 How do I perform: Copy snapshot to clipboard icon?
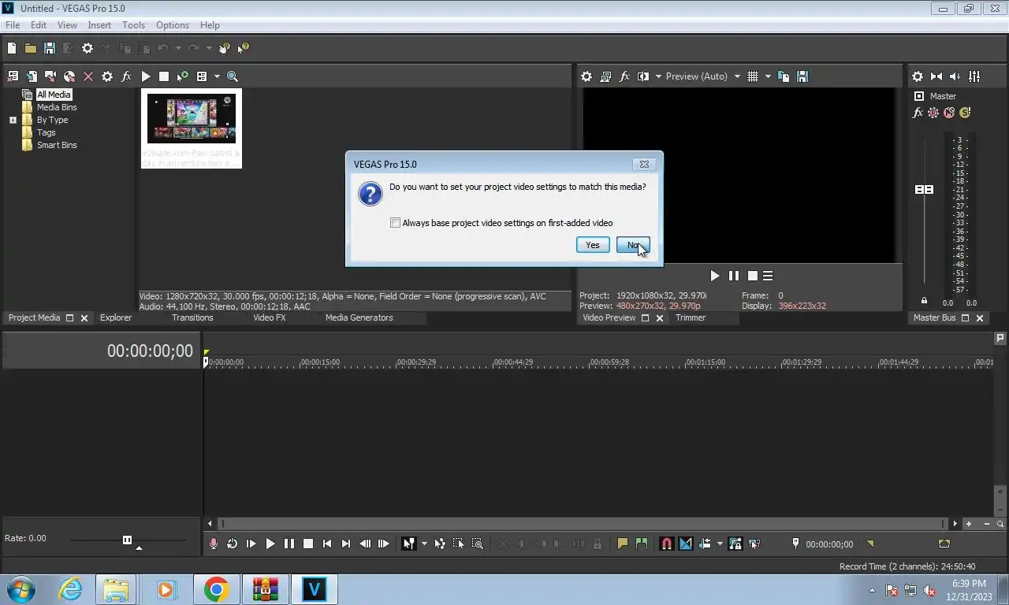784,76
